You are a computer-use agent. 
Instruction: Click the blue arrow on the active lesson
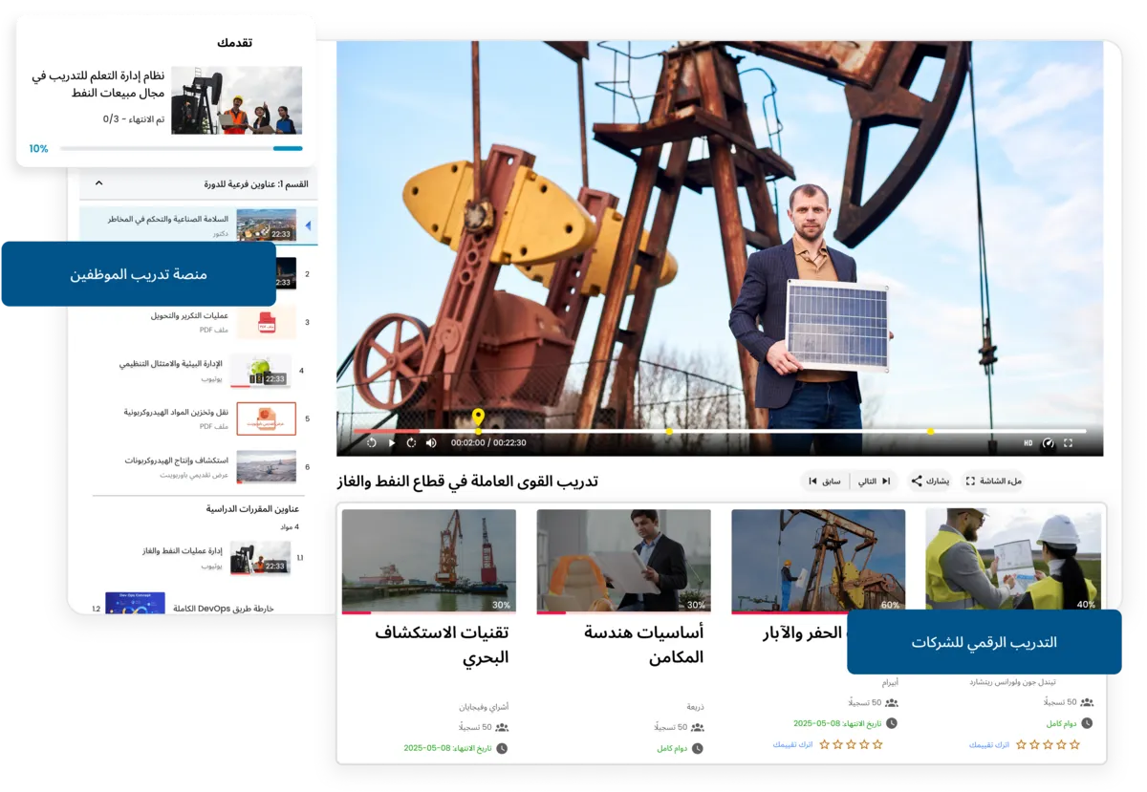click(307, 224)
